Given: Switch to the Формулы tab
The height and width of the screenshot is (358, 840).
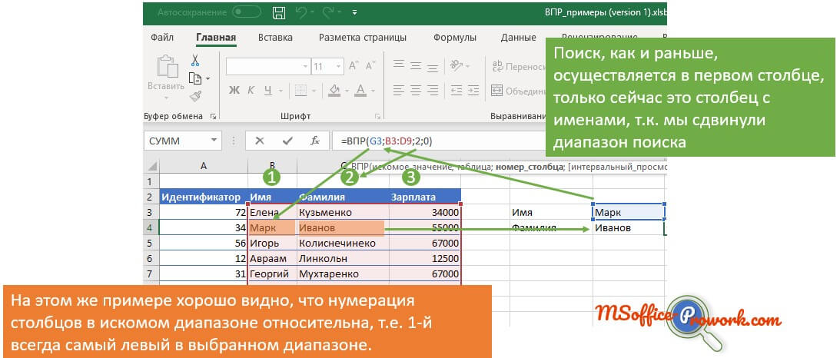Looking at the screenshot, I should pos(454,37).
